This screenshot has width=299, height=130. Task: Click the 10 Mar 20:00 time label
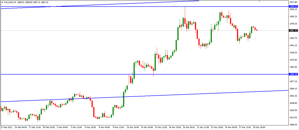(x=133, y=127)
